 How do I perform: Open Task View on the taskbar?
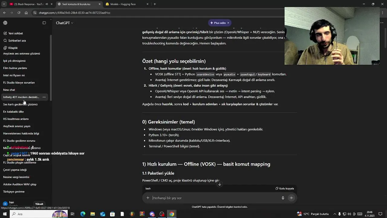pos(73,214)
